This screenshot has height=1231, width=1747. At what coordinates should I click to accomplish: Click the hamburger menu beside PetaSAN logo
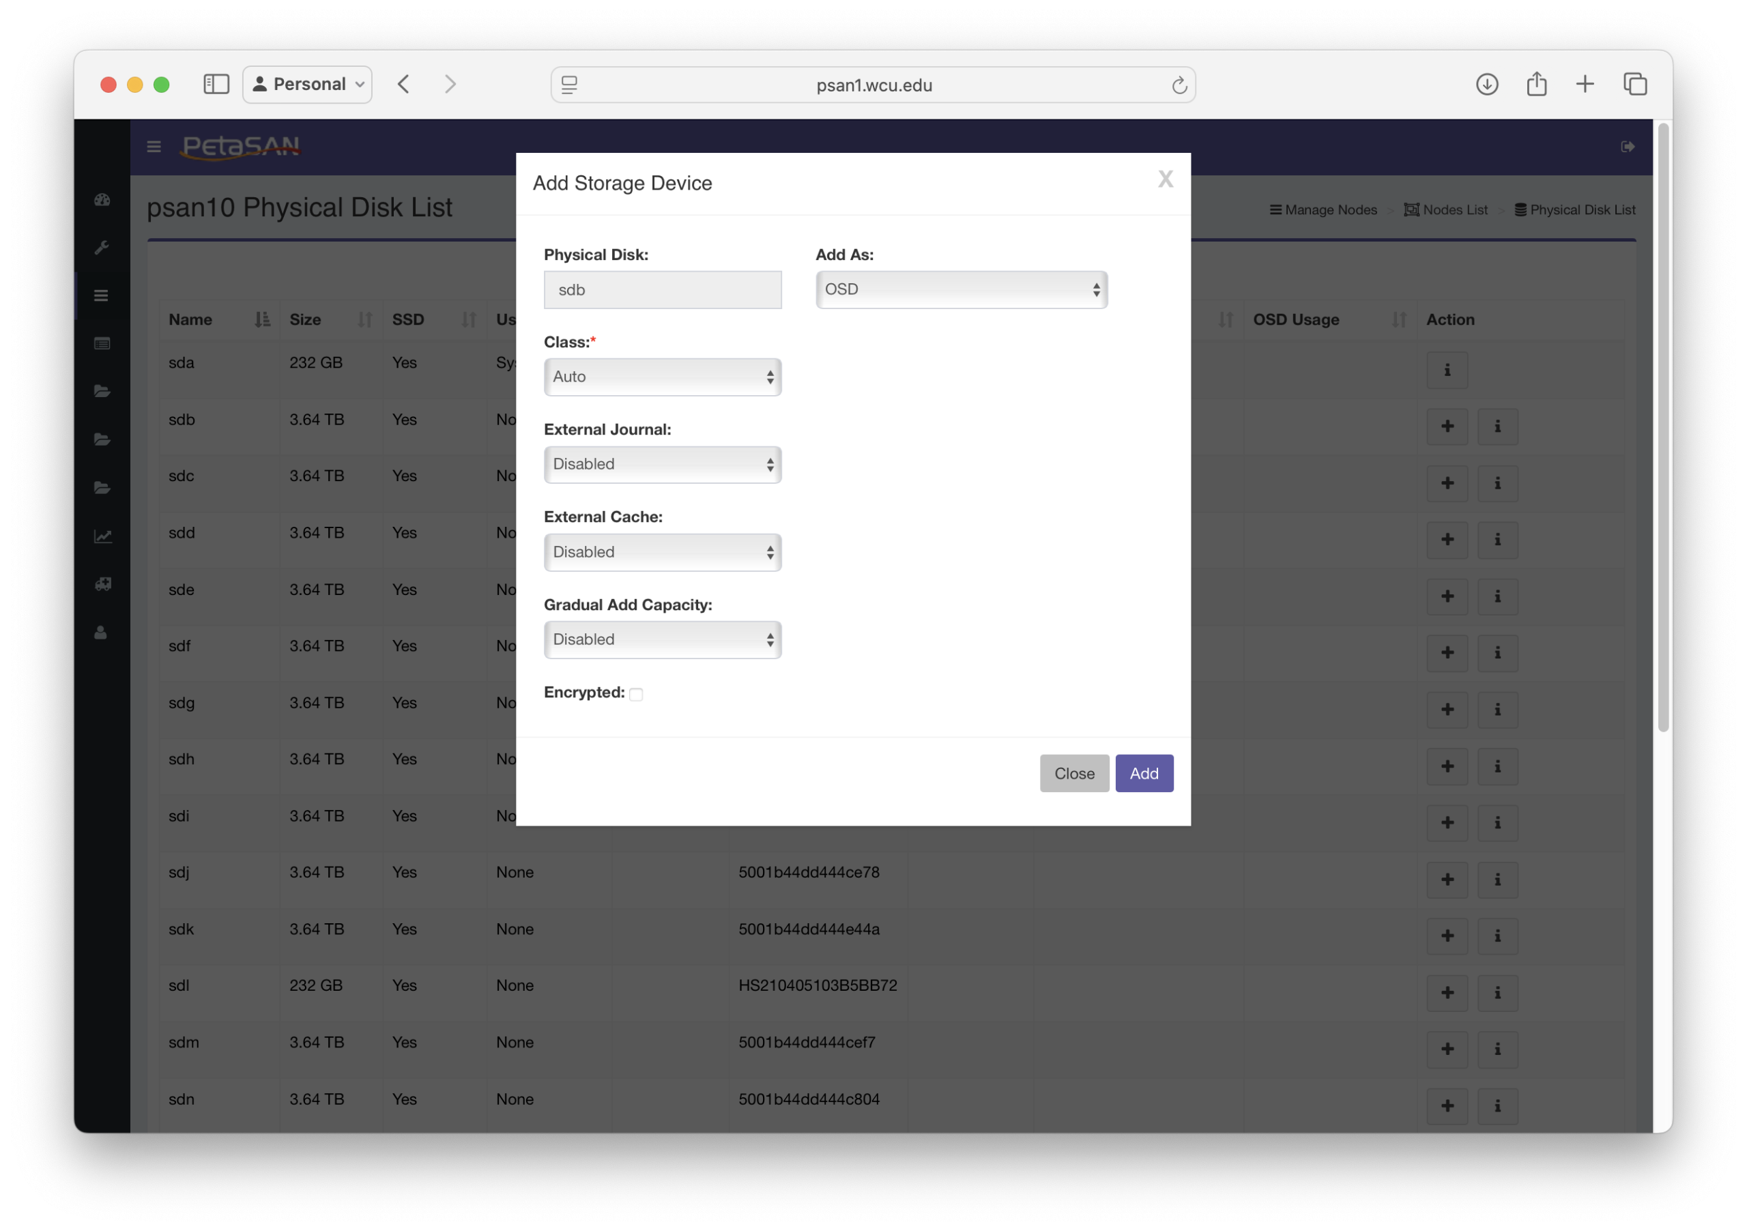coord(154,147)
